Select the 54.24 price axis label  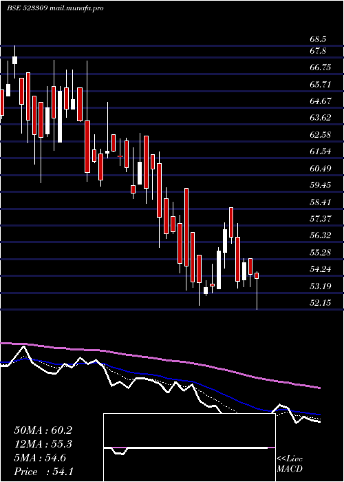pos(321,269)
